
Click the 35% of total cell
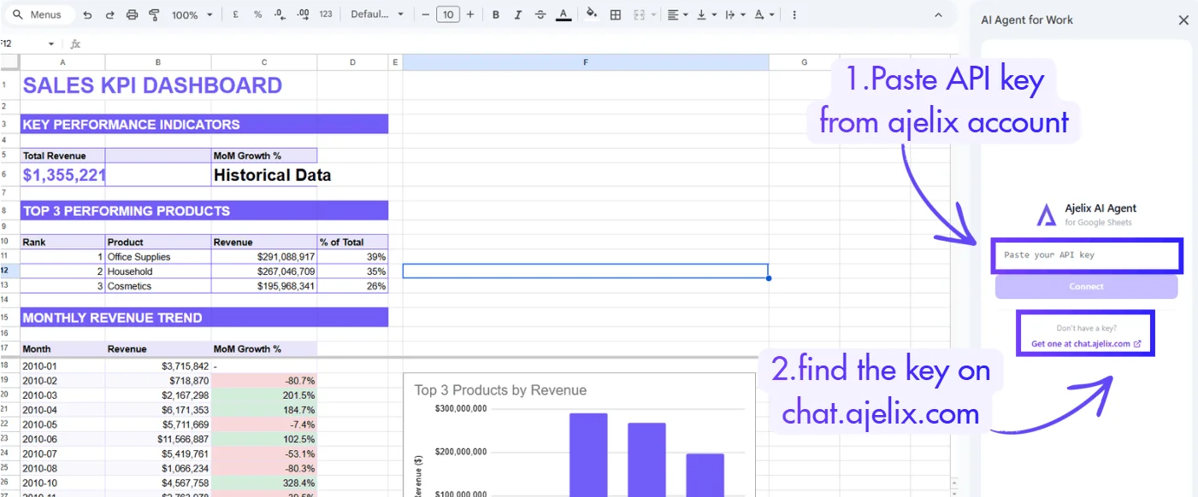[353, 272]
